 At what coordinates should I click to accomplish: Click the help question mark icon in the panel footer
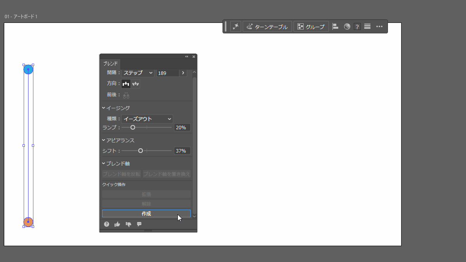coord(106,224)
